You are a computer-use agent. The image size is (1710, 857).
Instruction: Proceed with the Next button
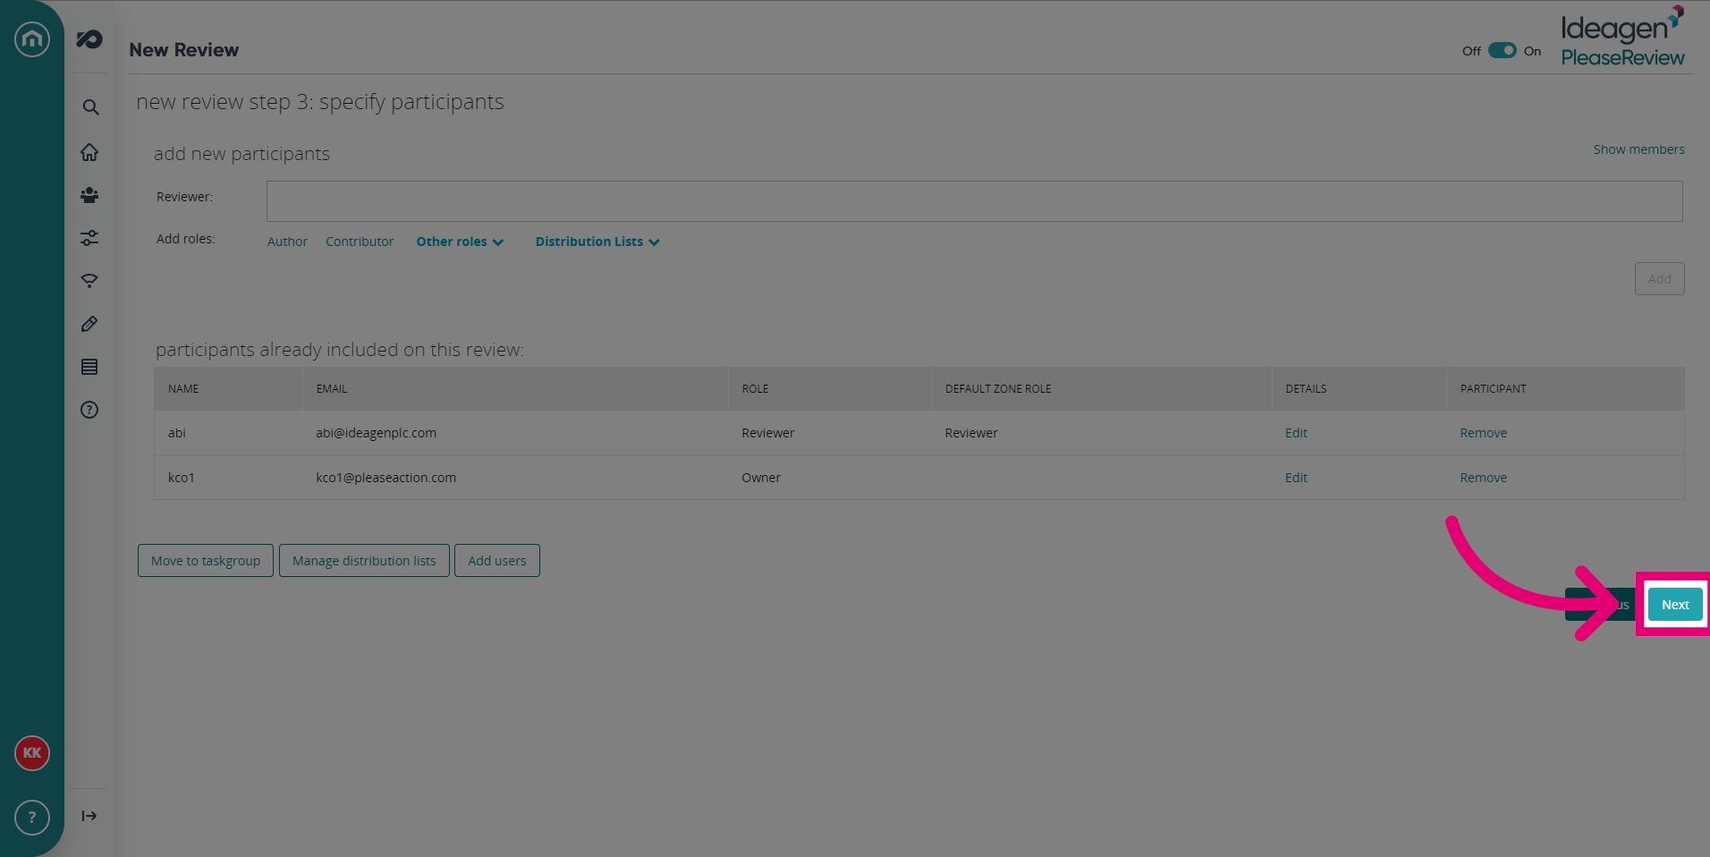pyautogui.click(x=1675, y=605)
